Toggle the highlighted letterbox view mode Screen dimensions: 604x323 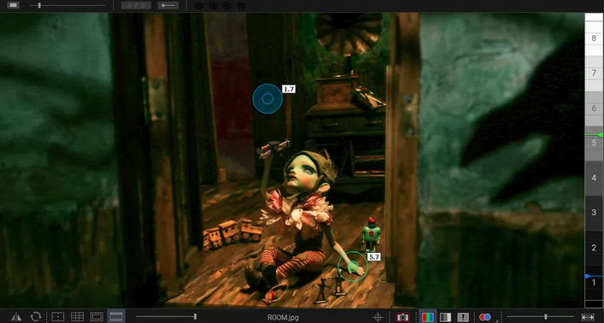(x=116, y=317)
